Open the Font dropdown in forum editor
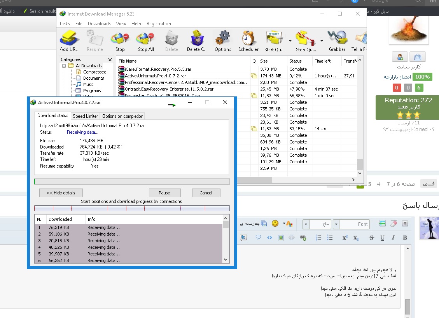This screenshot has width=439, height=318. [336, 224]
